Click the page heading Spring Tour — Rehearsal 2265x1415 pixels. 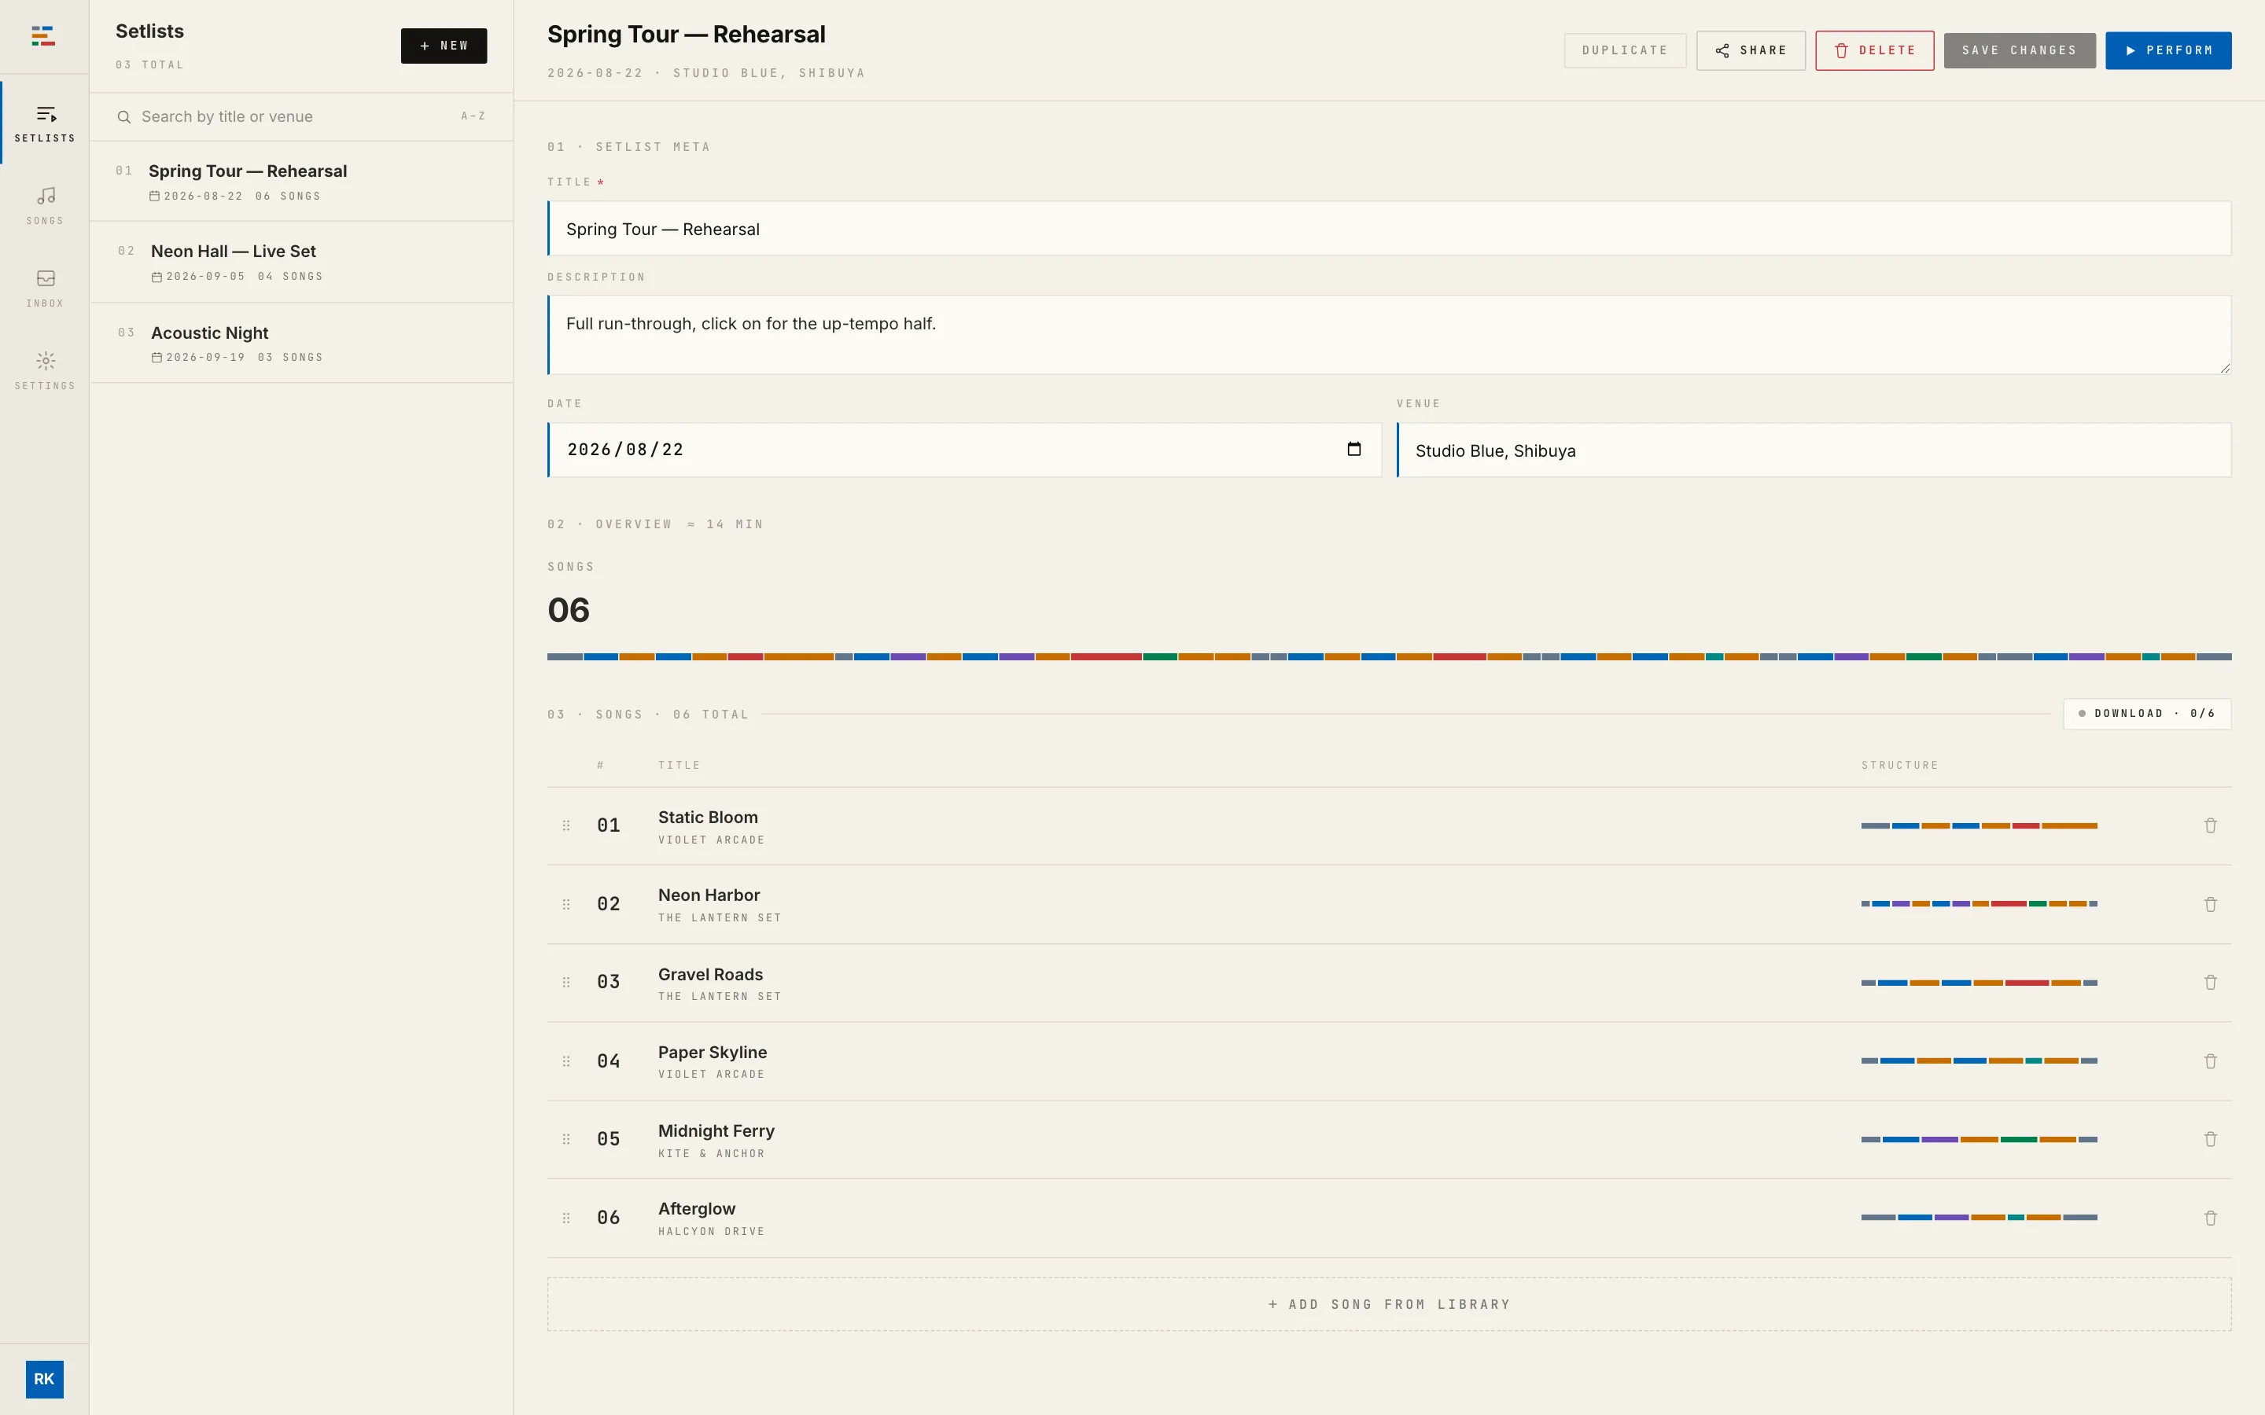[x=686, y=35]
